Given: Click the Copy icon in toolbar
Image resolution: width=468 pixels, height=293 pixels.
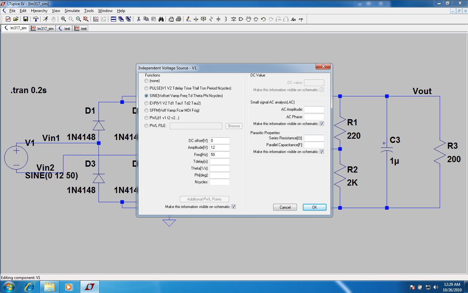Looking at the screenshot, I should [x=146, y=19].
